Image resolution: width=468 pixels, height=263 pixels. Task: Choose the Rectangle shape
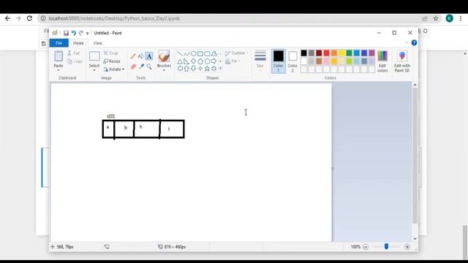tap(200, 53)
